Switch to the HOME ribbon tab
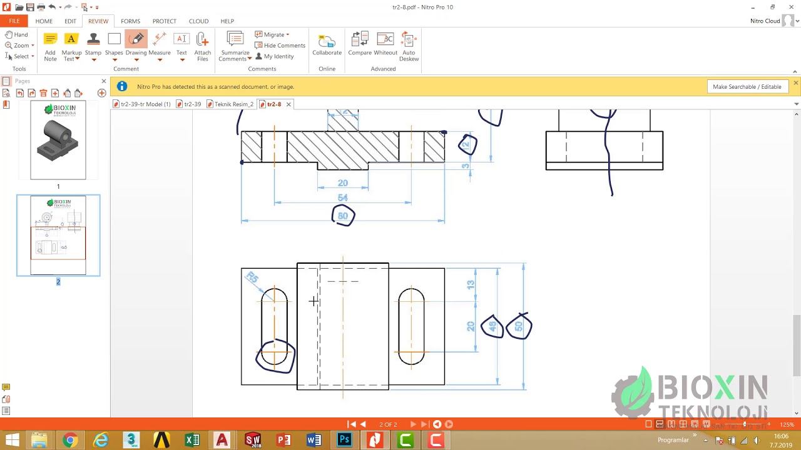This screenshot has height=450, width=801. [44, 21]
